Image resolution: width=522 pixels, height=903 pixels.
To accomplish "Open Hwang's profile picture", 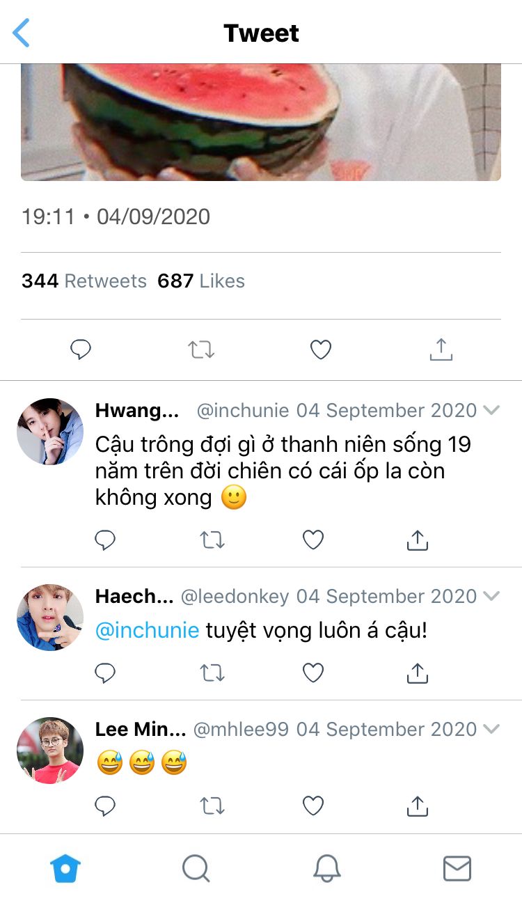I will point(50,432).
